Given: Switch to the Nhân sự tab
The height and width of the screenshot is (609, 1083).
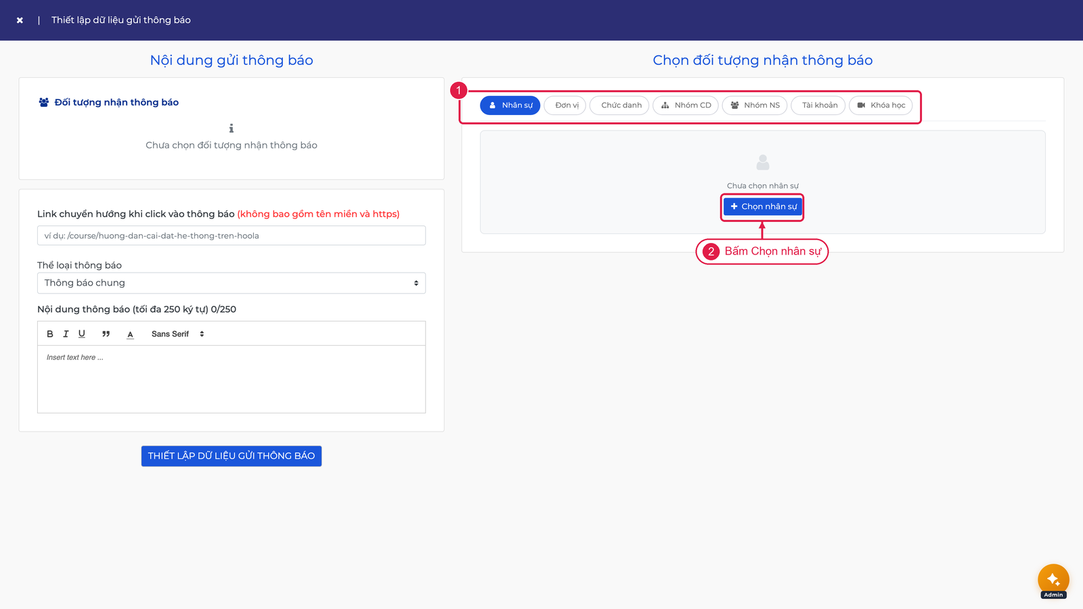Looking at the screenshot, I should 510,106.
